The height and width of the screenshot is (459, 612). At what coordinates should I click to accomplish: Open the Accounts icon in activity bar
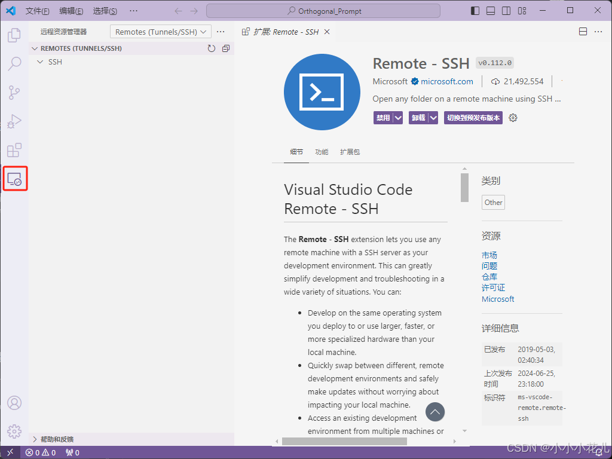(x=14, y=403)
